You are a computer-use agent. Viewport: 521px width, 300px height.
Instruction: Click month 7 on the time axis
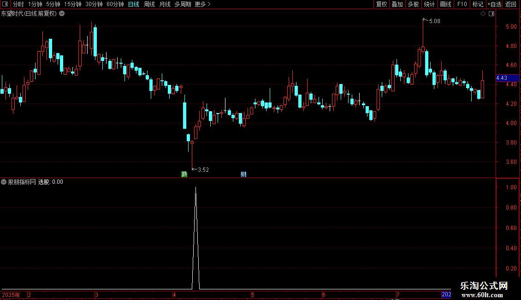point(398,294)
